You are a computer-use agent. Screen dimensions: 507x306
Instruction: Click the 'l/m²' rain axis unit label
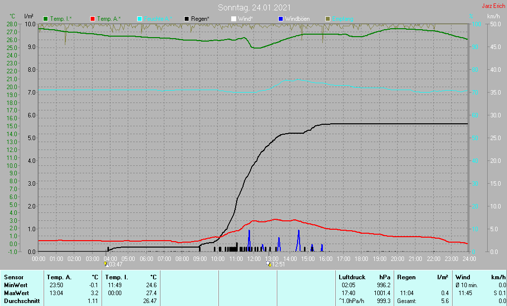[29, 16]
